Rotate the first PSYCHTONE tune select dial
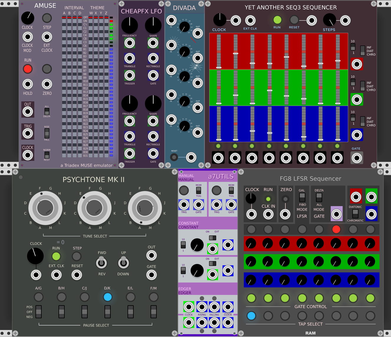Screen dimensions: 391x337 (45, 208)
